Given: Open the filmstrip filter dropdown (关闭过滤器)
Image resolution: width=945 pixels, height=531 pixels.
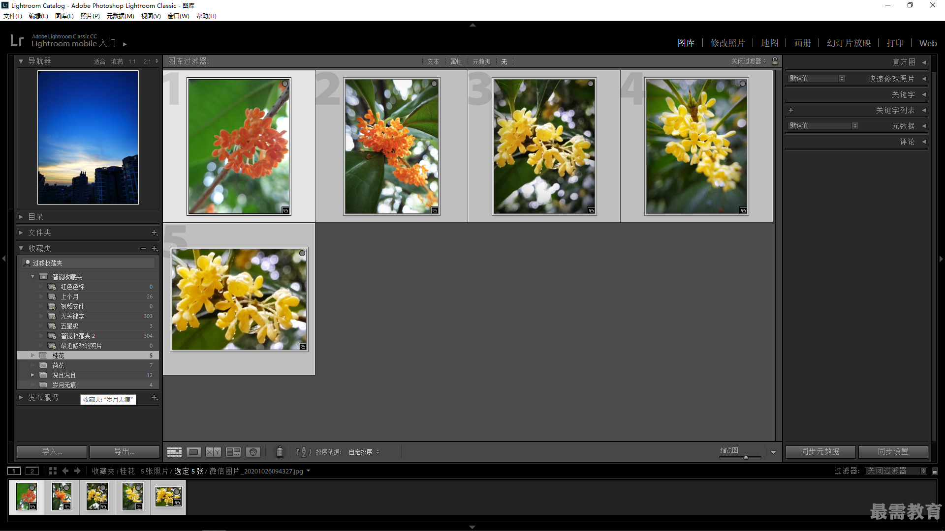Looking at the screenshot, I should (896, 471).
